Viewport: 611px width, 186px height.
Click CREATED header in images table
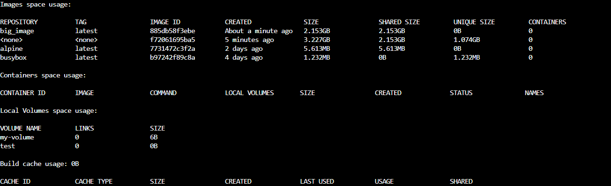pos(238,22)
